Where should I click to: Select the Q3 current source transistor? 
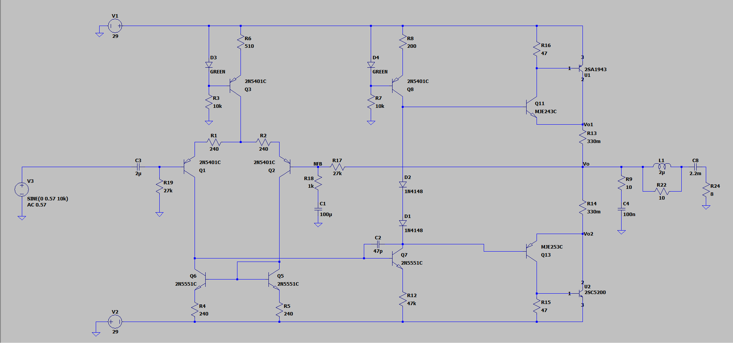[x=235, y=86]
